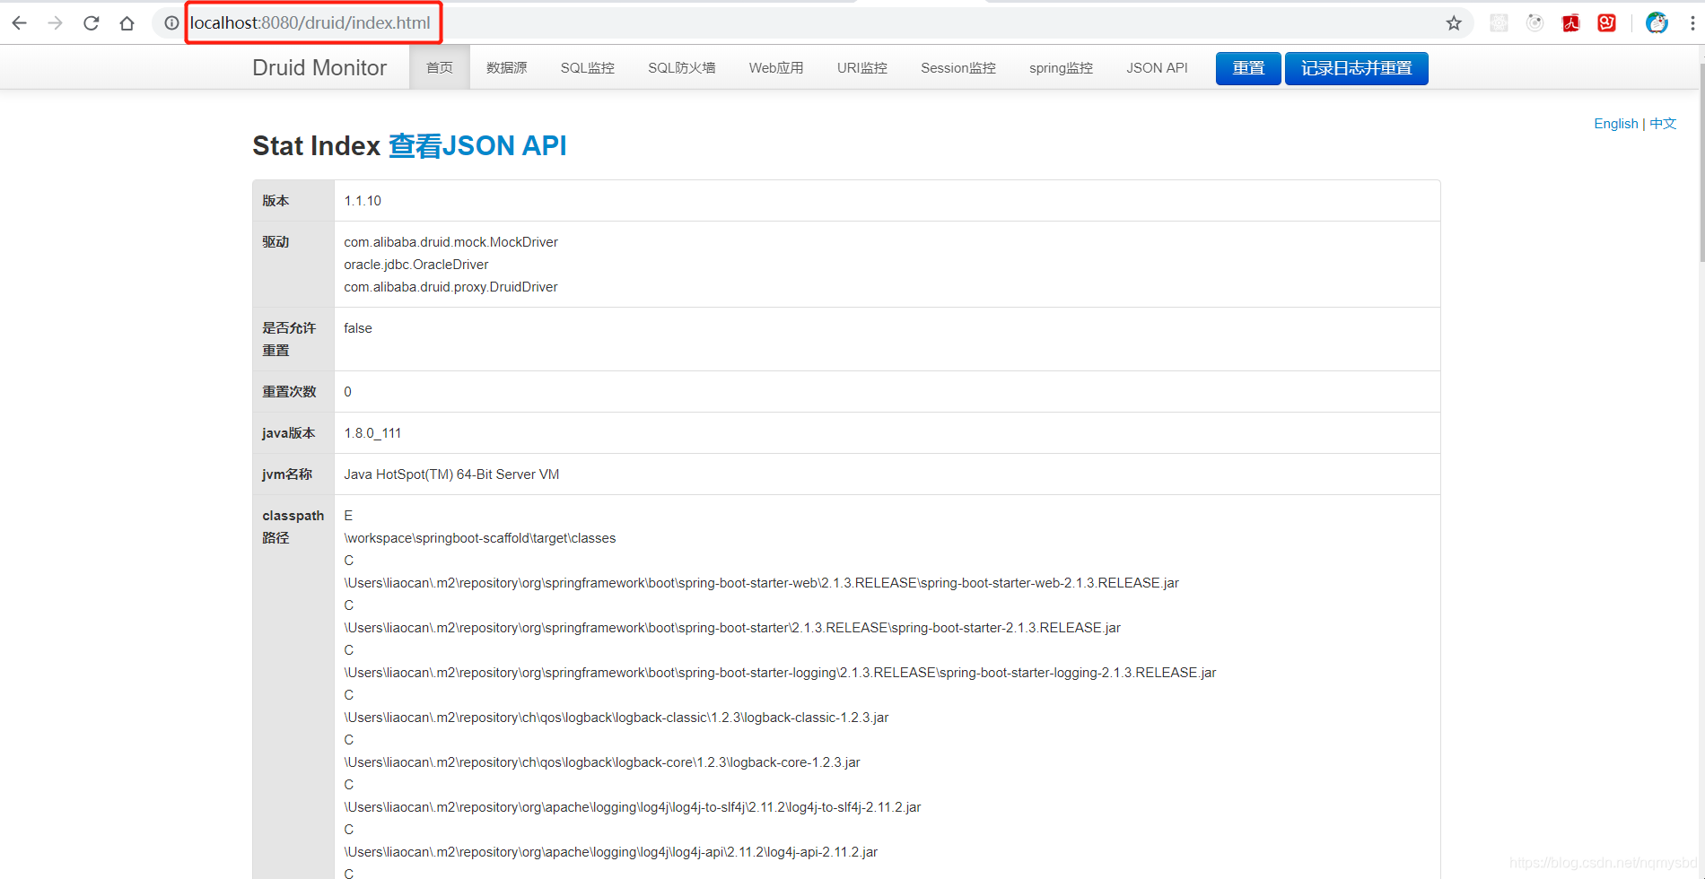Reload the page with the refresh icon

click(x=91, y=23)
